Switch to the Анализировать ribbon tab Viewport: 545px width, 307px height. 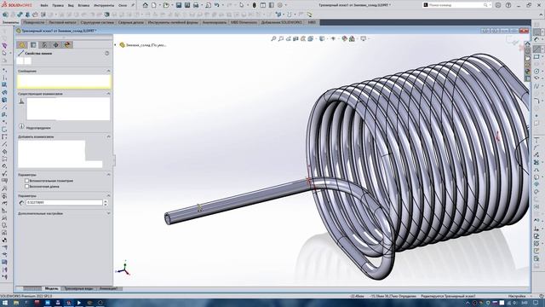pos(215,22)
